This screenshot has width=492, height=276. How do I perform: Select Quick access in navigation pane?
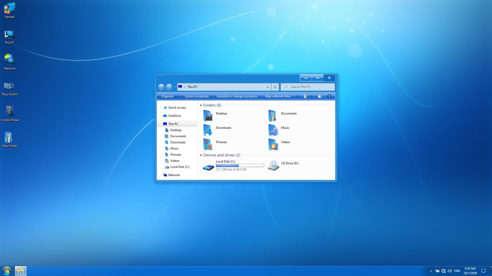click(x=177, y=108)
